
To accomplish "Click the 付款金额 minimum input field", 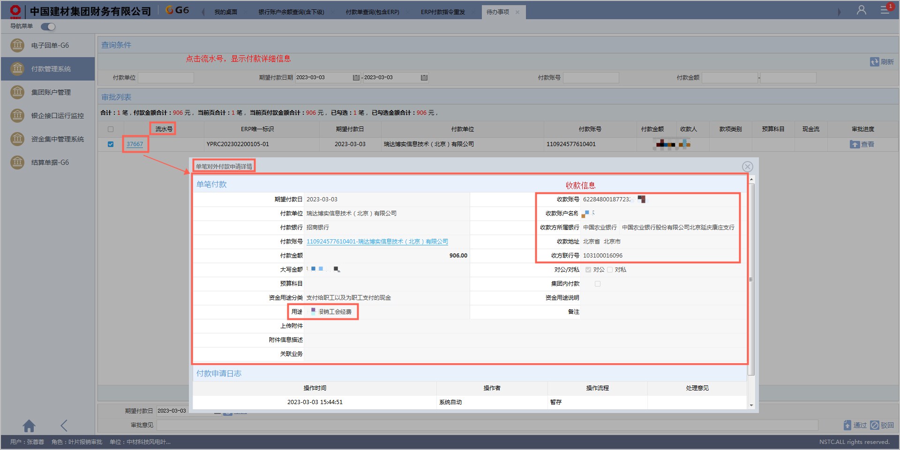I will click(730, 78).
